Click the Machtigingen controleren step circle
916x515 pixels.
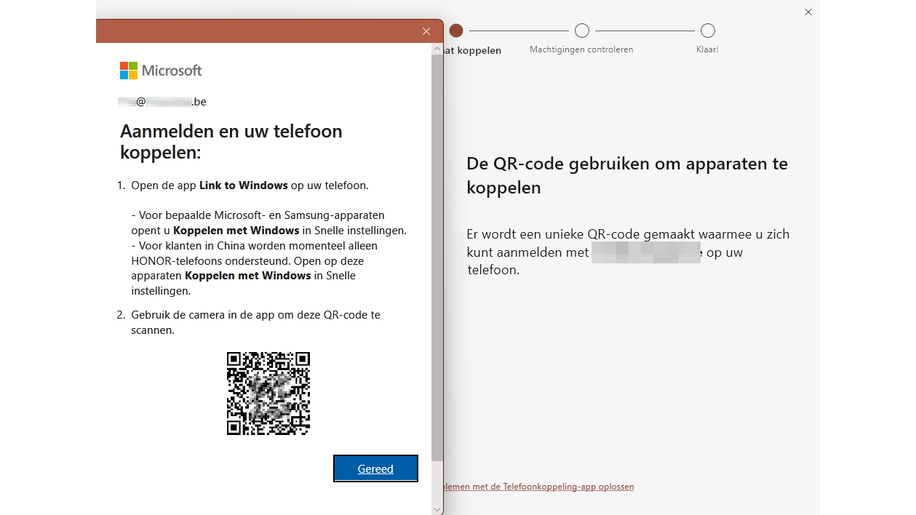click(x=581, y=31)
